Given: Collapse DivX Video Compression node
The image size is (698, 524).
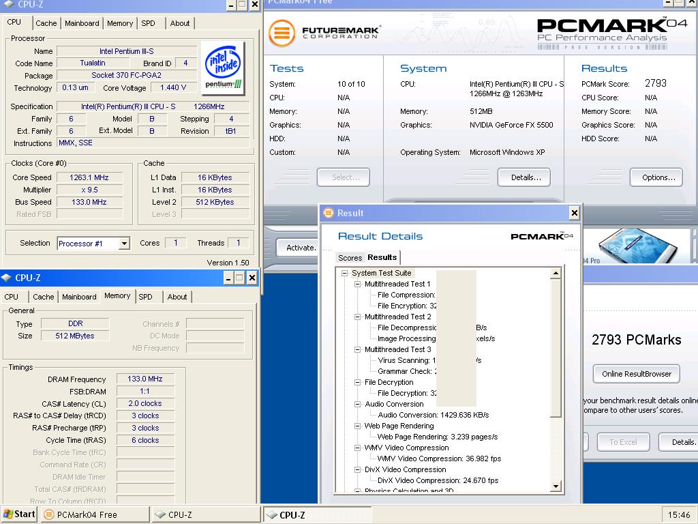Looking at the screenshot, I should coord(357,469).
